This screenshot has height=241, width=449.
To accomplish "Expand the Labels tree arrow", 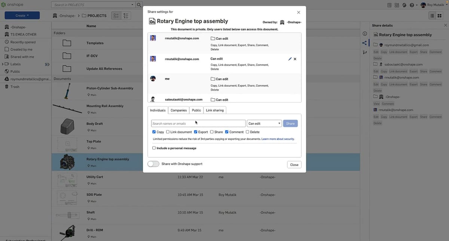I will (3, 64).
